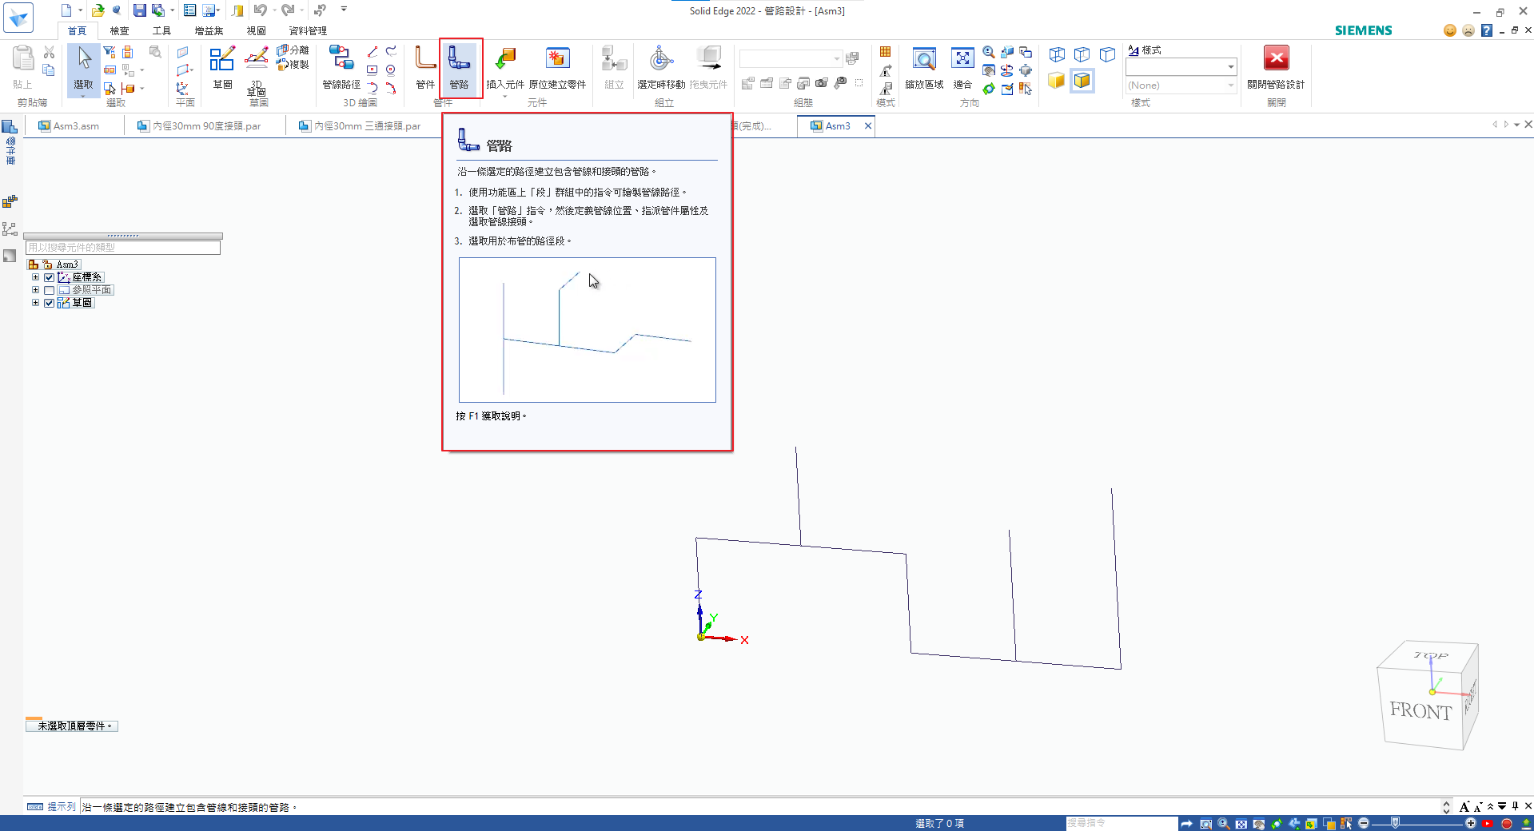Expand the 座標系 tree node
Image resolution: width=1534 pixels, height=831 pixels.
35,277
